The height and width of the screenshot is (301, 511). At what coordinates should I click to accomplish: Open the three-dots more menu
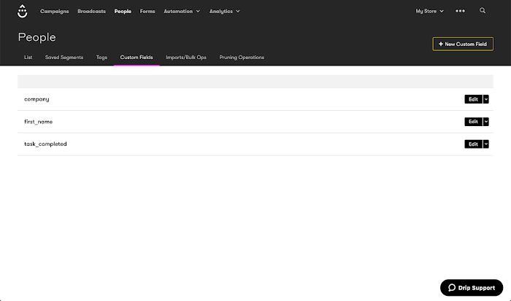[x=460, y=11]
